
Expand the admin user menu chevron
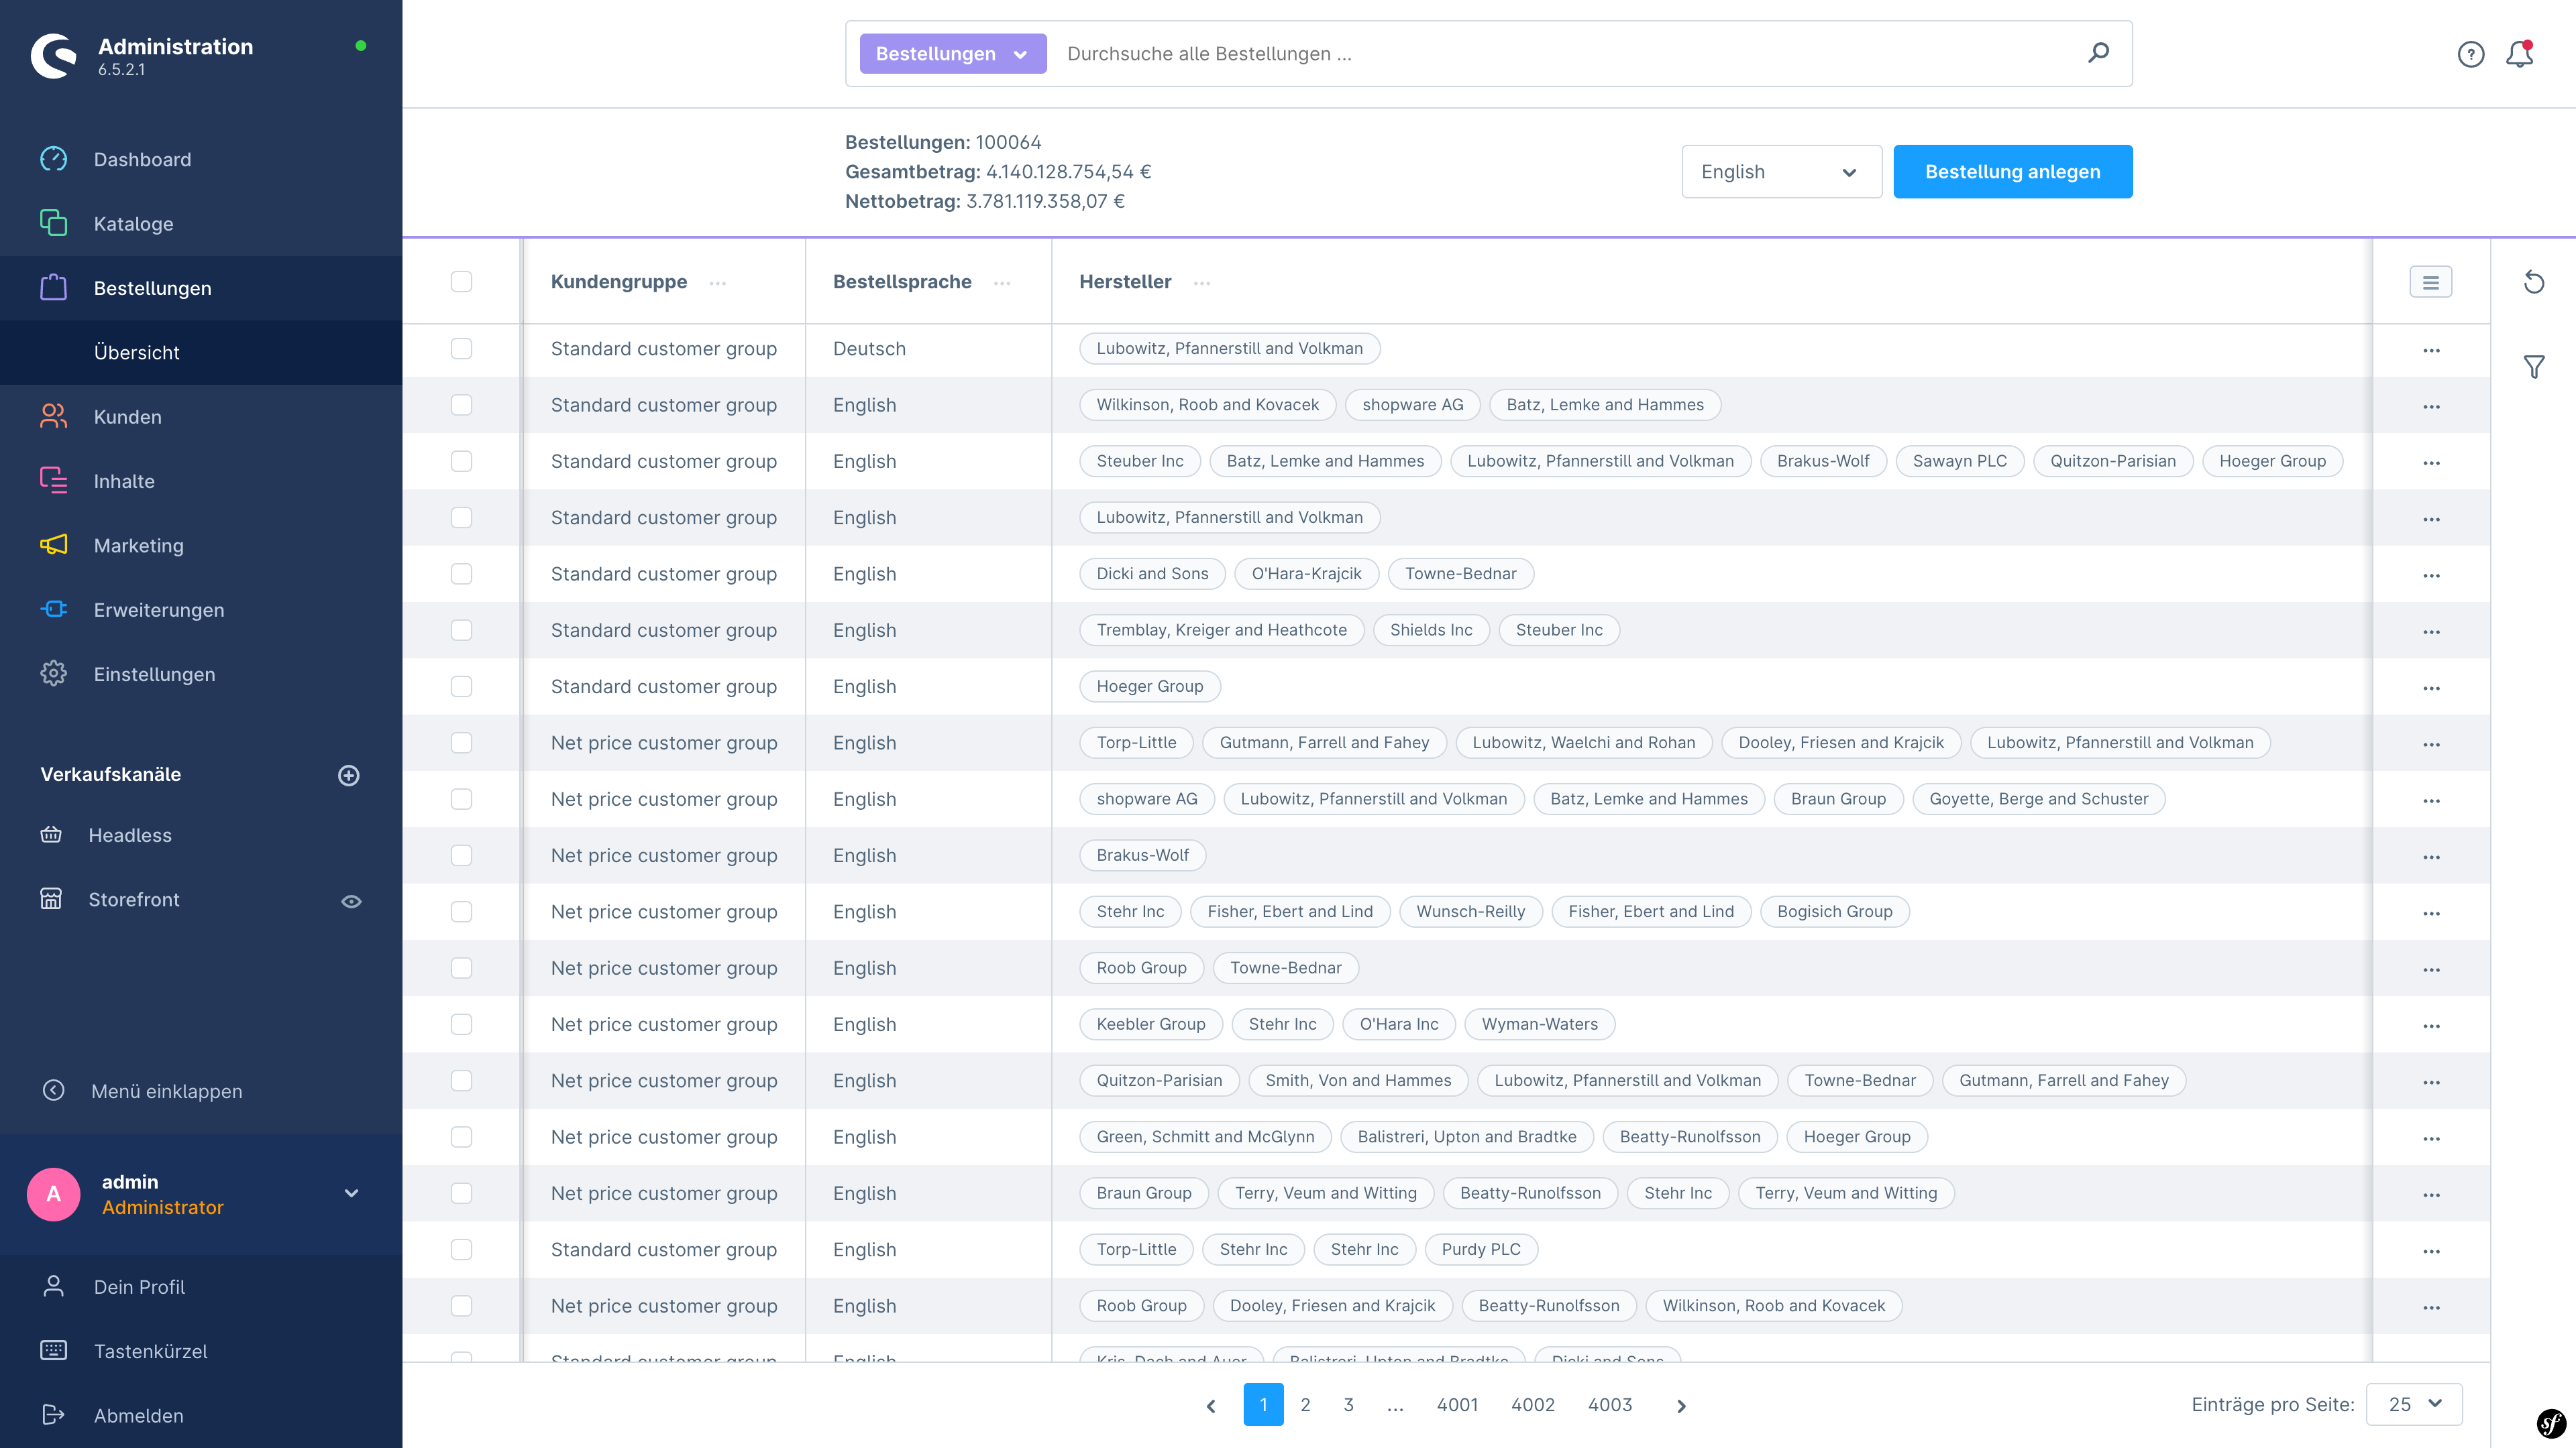coord(351,1193)
